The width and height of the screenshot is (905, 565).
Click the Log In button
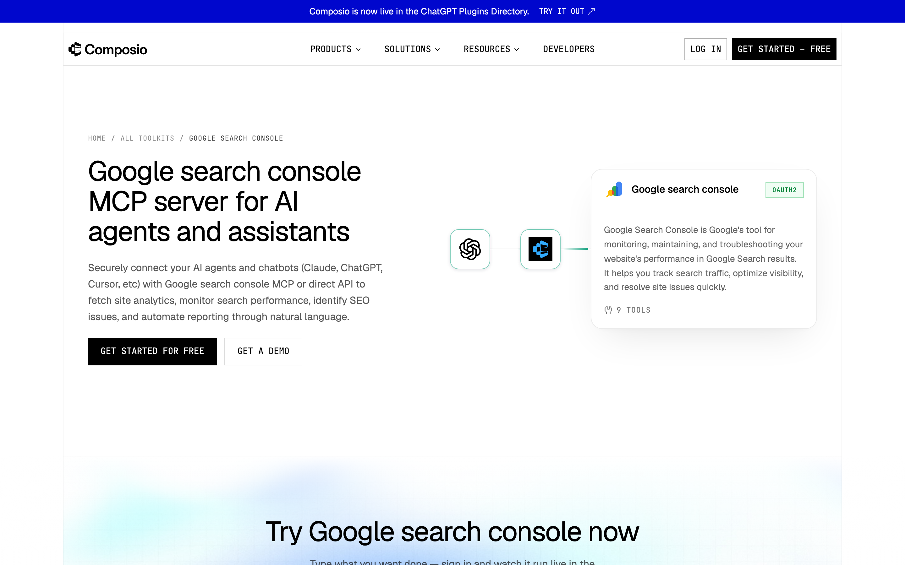(706, 49)
